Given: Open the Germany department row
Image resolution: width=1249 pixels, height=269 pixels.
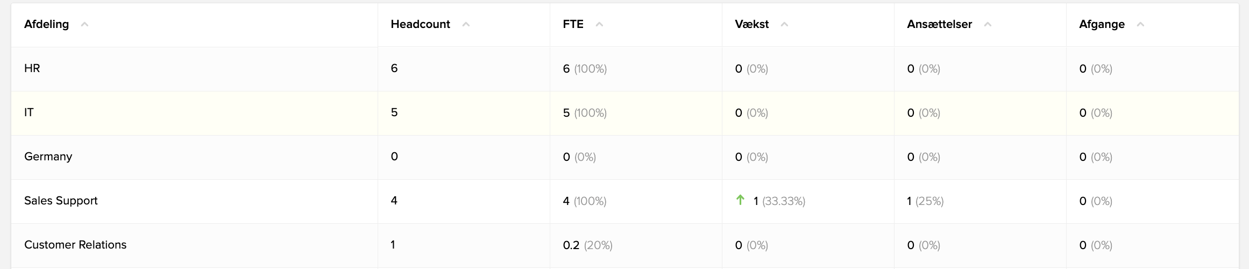Looking at the screenshot, I should pos(624,157).
